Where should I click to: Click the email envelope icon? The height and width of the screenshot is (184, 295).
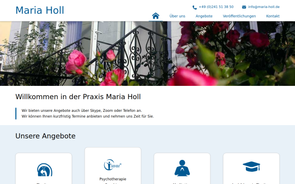244,7
